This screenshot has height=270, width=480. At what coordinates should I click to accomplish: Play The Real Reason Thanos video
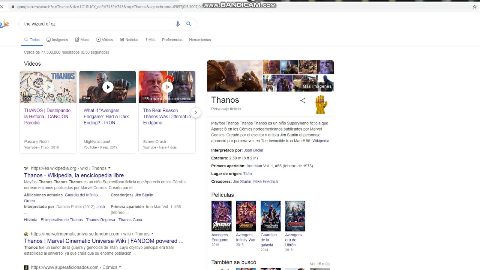click(167, 87)
